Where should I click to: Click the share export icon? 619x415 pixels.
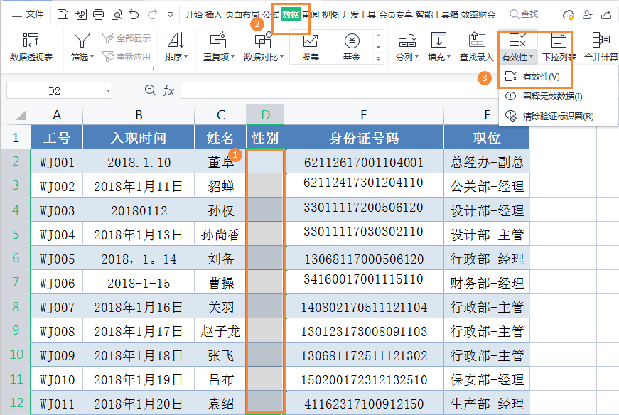606,15
